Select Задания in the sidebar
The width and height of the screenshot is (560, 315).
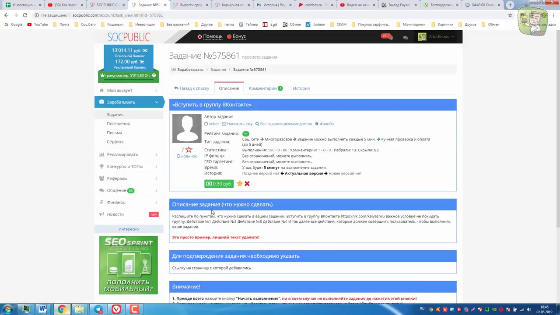115,115
